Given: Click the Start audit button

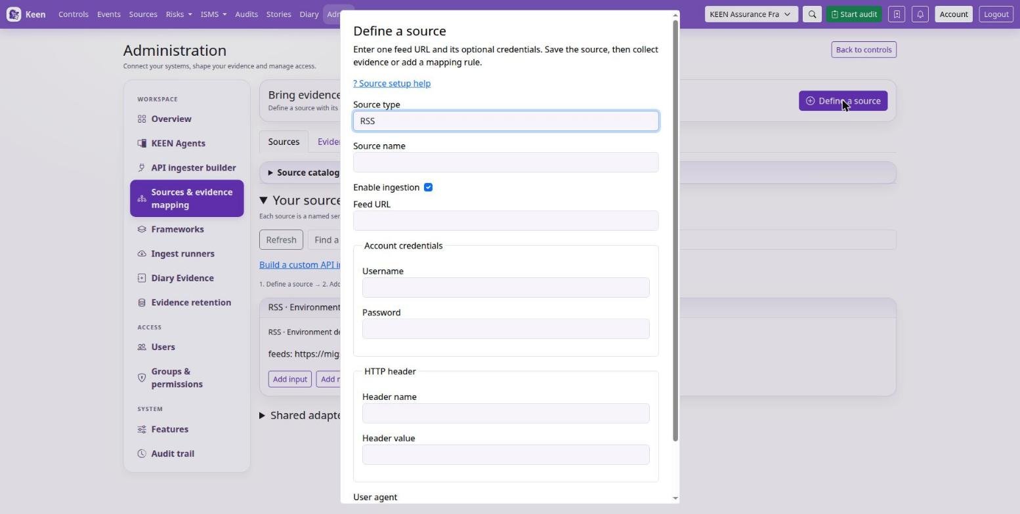Looking at the screenshot, I should click(854, 14).
